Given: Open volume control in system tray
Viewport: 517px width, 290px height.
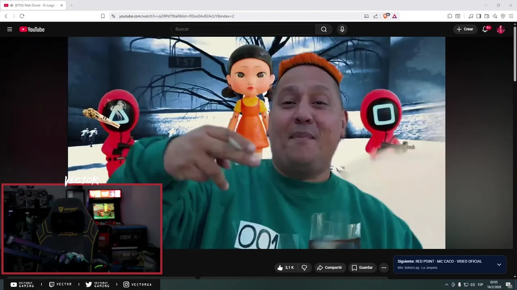Looking at the screenshot, I should (x=472, y=285).
